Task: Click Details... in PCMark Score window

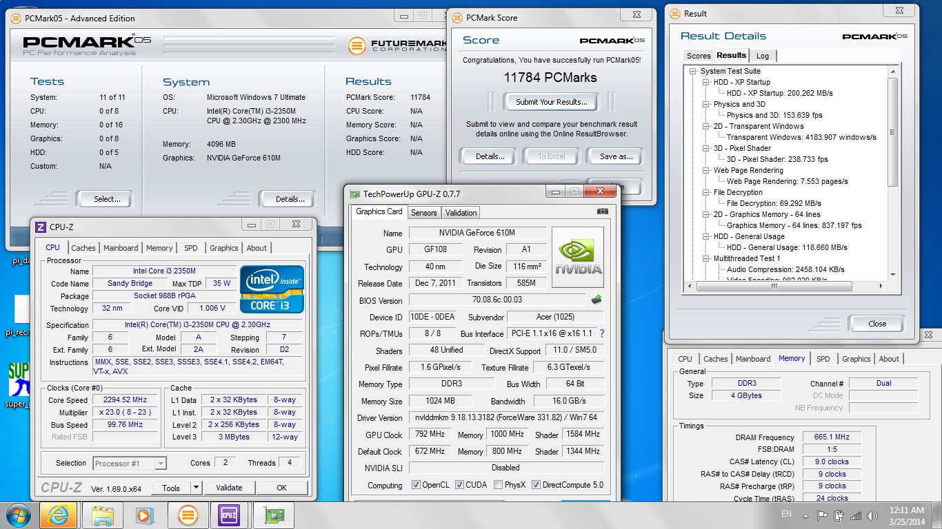Action: (x=490, y=156)
